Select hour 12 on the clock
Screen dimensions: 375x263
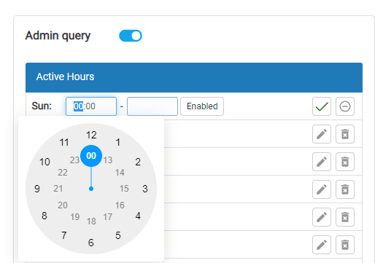pos(91,135)
